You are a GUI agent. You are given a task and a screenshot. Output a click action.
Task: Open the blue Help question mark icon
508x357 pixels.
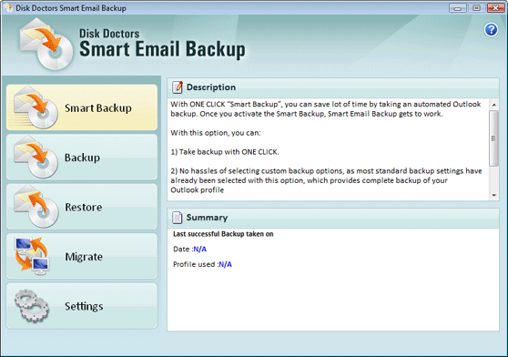pos(491,29)
